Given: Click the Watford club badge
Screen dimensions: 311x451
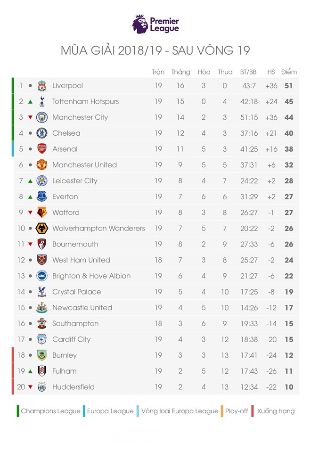Looking at the screenshot, I should pos(42,213).
